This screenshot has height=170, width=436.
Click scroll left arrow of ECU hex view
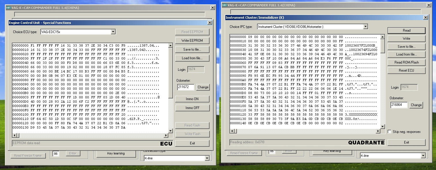[x=14, y=135]
